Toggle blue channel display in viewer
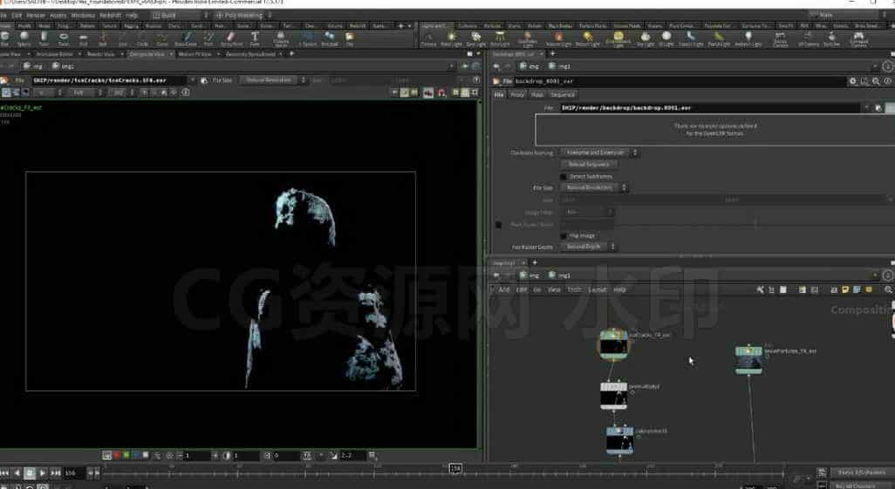Image resolution: width=895 pixels, height=489 pixels. click(136, 455)
